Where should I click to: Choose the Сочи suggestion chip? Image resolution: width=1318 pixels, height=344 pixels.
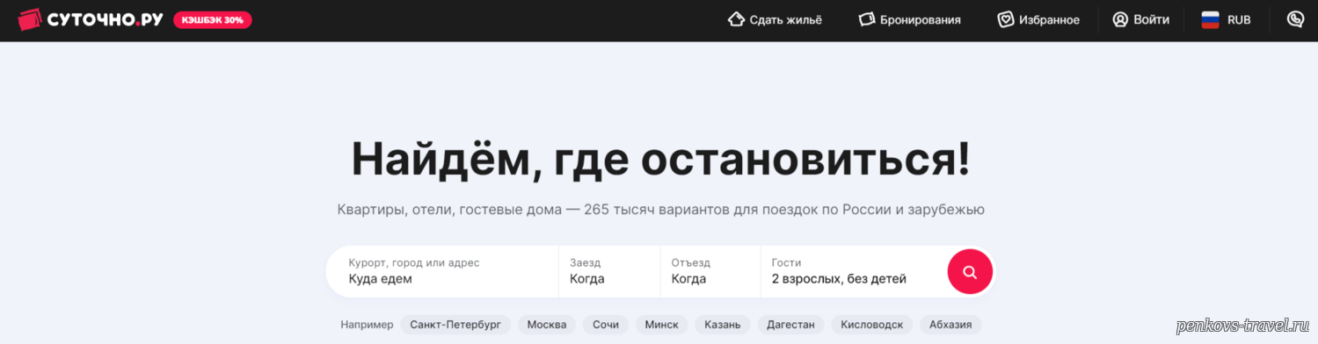point(606,325)
